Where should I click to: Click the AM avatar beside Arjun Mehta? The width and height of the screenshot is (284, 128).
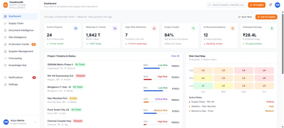[6, 122]
